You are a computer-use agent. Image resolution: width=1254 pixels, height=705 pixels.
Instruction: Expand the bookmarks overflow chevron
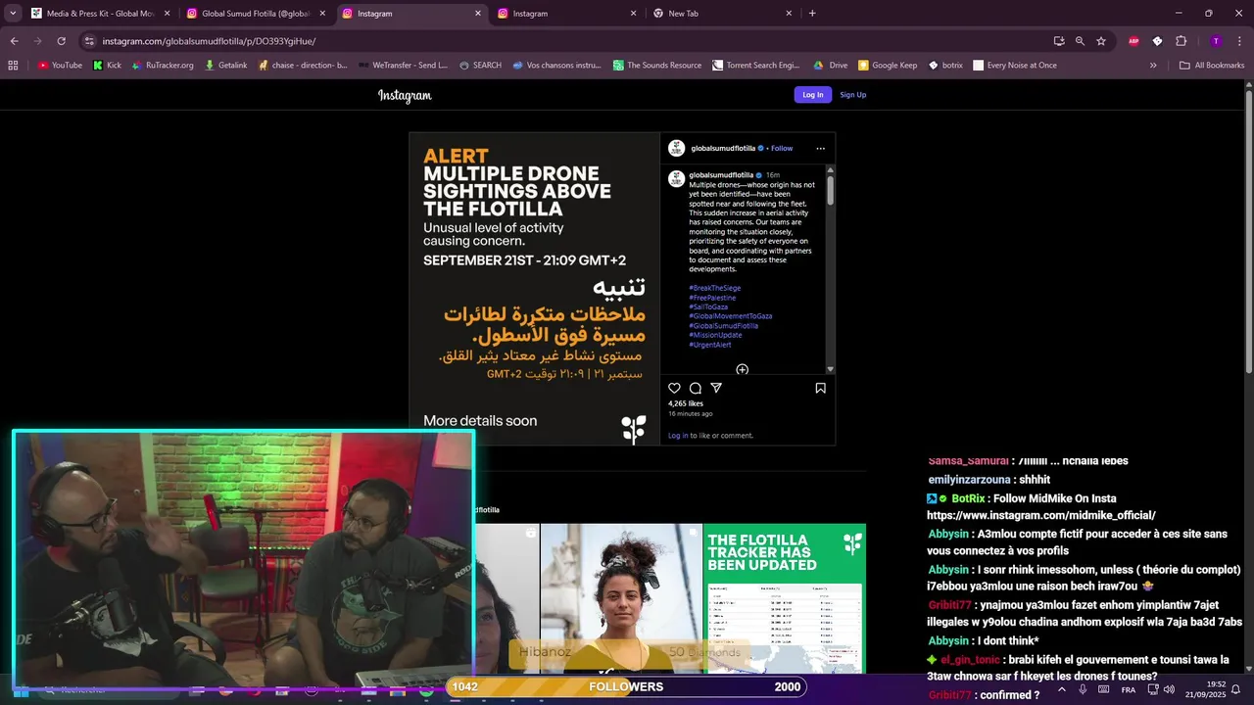pos(1153,66)
